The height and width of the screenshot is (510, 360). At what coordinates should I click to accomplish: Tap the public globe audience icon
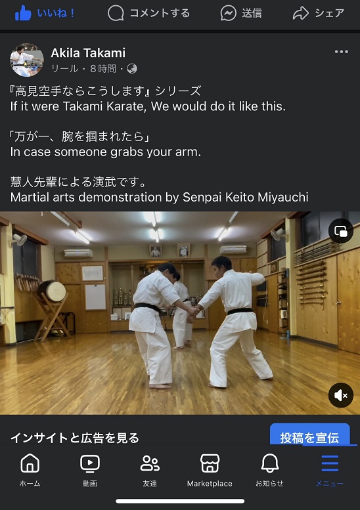click(132, 69)
